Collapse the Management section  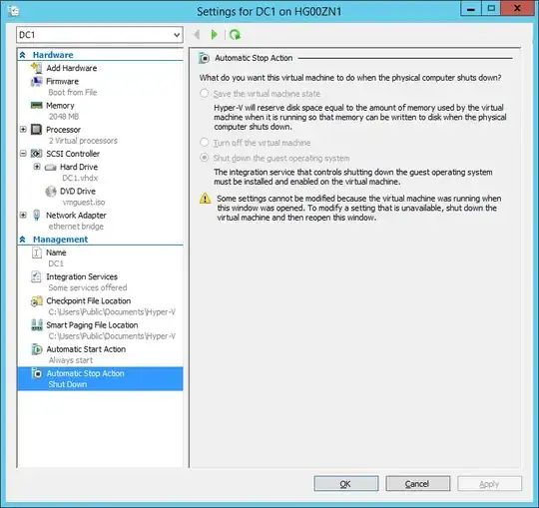tap(23, 240)
